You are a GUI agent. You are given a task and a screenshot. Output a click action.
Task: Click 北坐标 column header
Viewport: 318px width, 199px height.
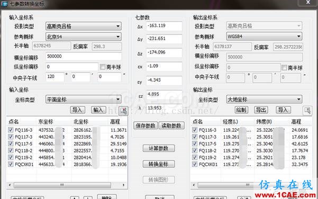point(81,122)
